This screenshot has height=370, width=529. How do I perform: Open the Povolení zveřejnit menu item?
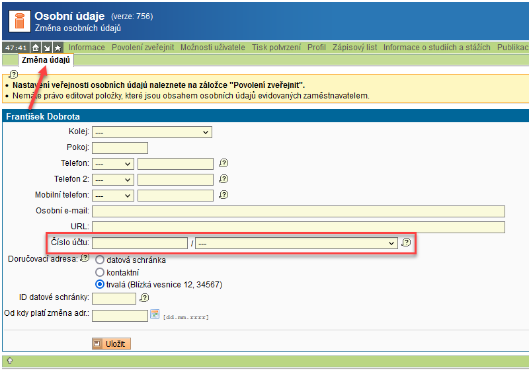point(143,48)
